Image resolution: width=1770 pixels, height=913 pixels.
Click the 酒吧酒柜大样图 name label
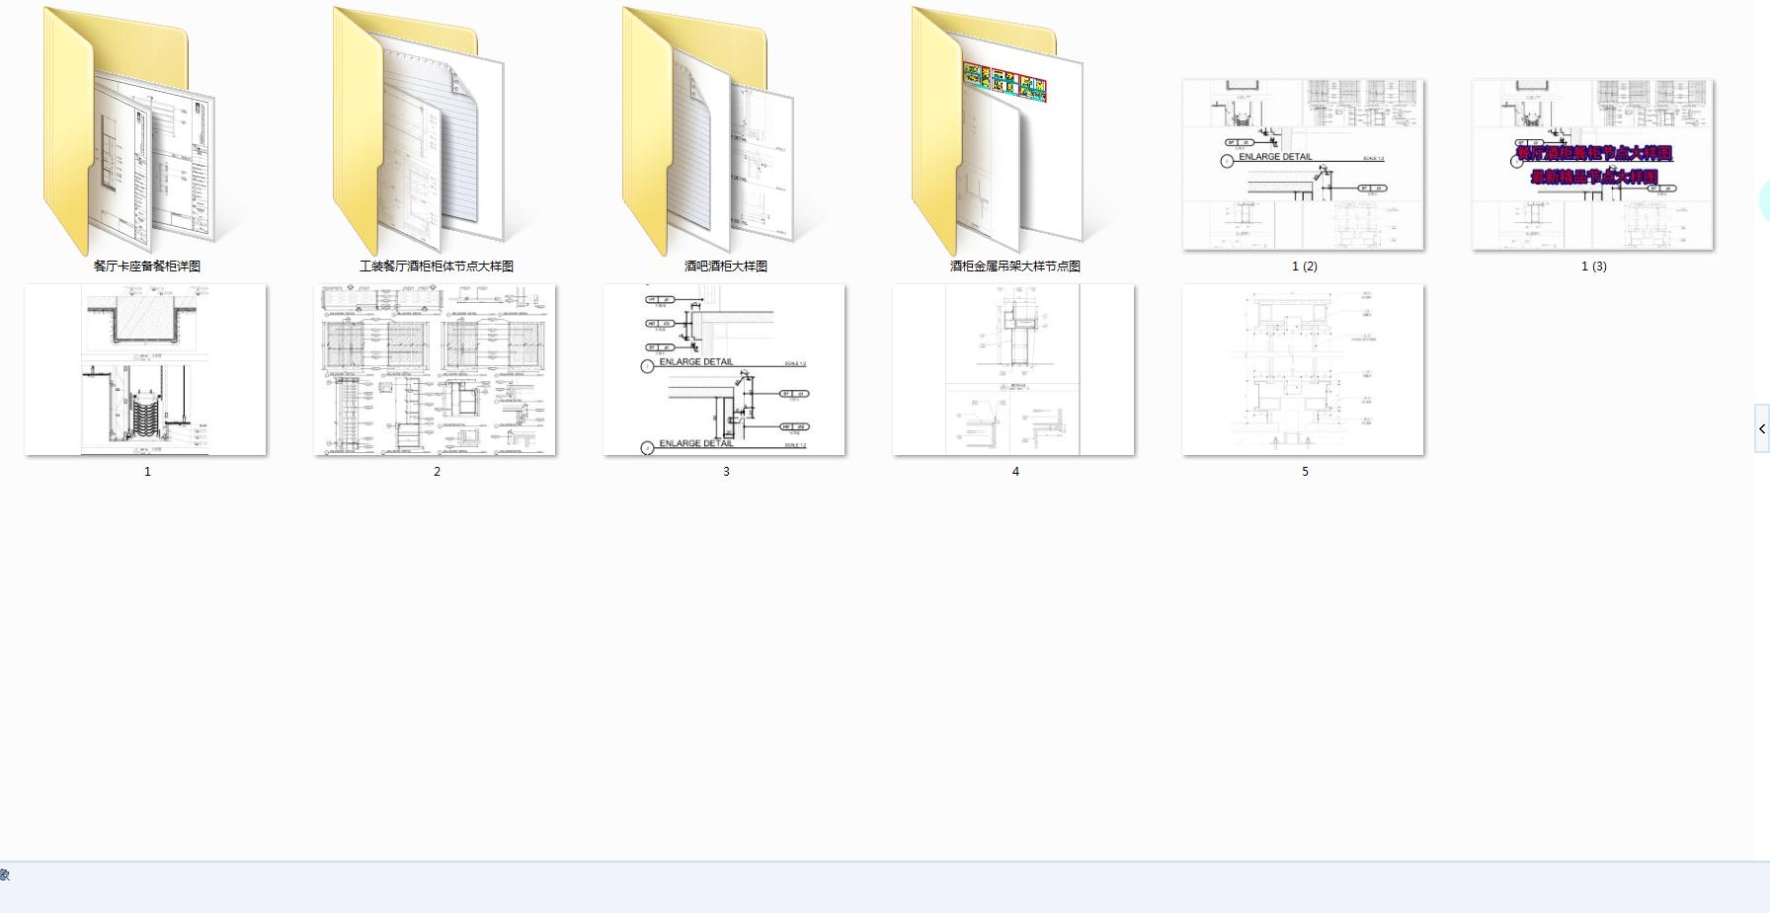(x=726, y=266)
